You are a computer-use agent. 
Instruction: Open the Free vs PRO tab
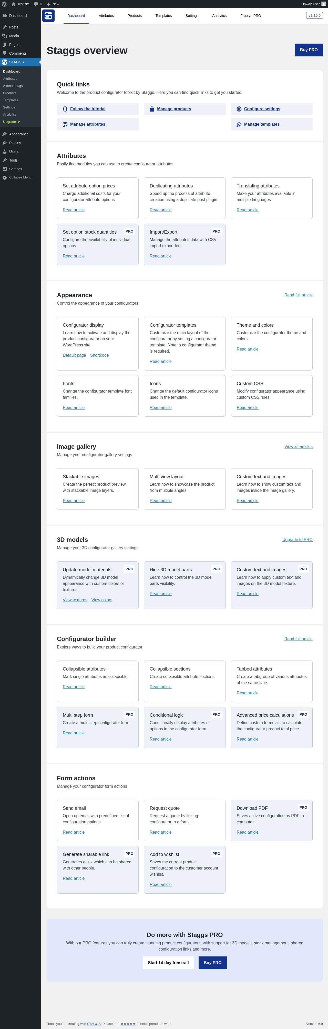pyautogui.click(x=251, y=16)
